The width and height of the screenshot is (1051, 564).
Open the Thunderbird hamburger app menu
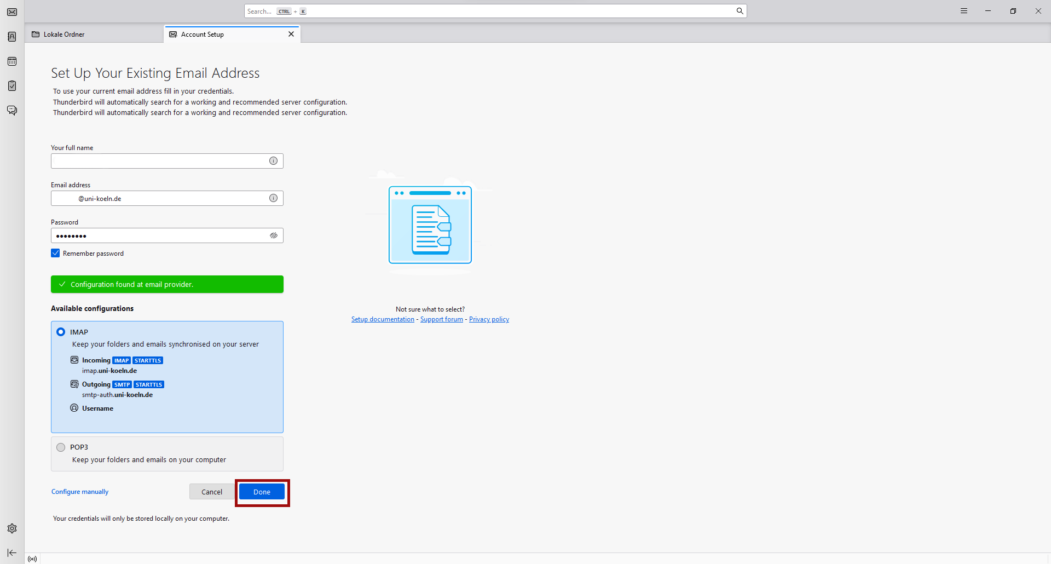point(964,11)
